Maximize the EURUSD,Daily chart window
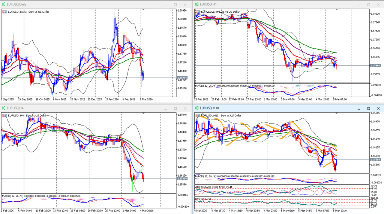This screenshot has width=384, height=214. tap(175, 4)
